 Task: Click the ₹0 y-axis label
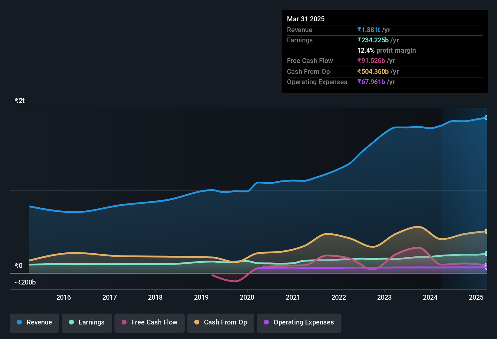coord(18,265)
